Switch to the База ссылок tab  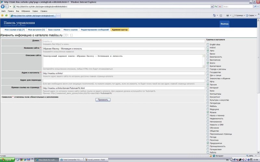[x=54, y=29]
